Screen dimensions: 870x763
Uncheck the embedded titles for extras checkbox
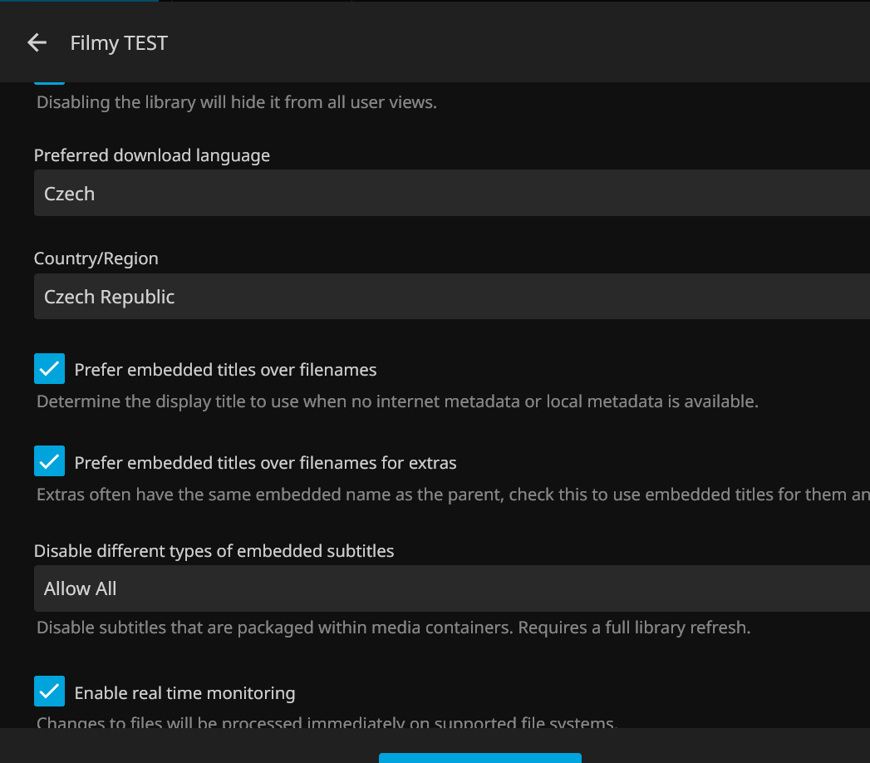pyautogui.click(x=50, y=461)
